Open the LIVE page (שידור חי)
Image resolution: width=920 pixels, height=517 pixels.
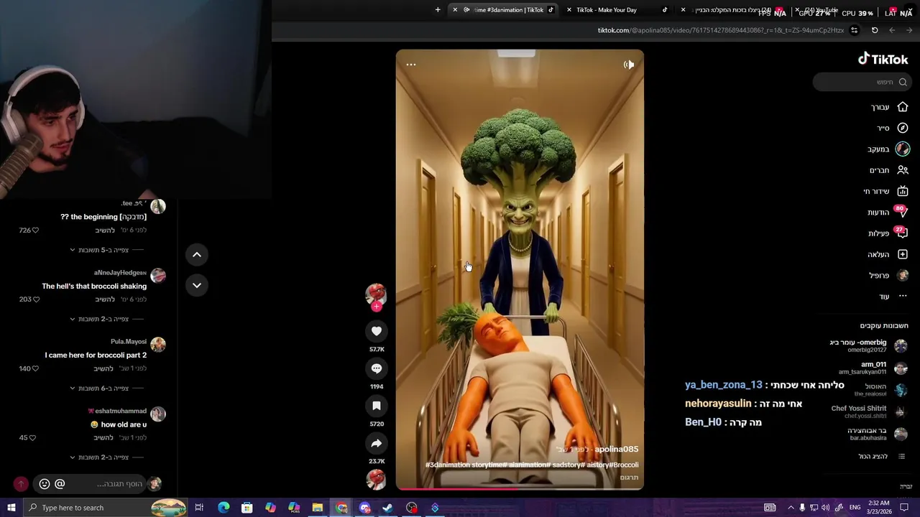pos(885,191)
